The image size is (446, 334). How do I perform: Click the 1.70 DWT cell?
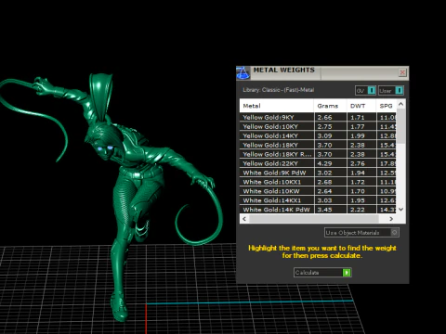[361, 191]
